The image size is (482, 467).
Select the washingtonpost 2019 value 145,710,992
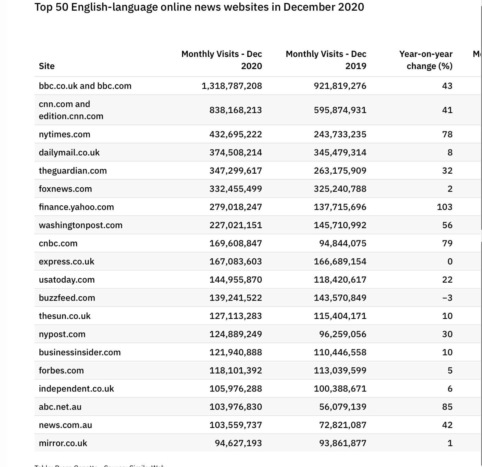click(340, 225)
